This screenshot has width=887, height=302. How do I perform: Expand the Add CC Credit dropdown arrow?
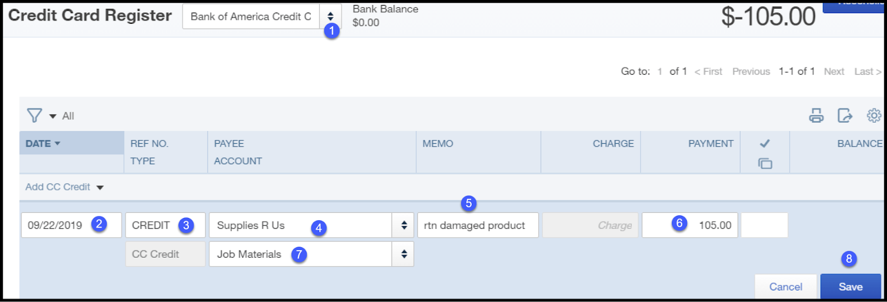coord(100,188)
